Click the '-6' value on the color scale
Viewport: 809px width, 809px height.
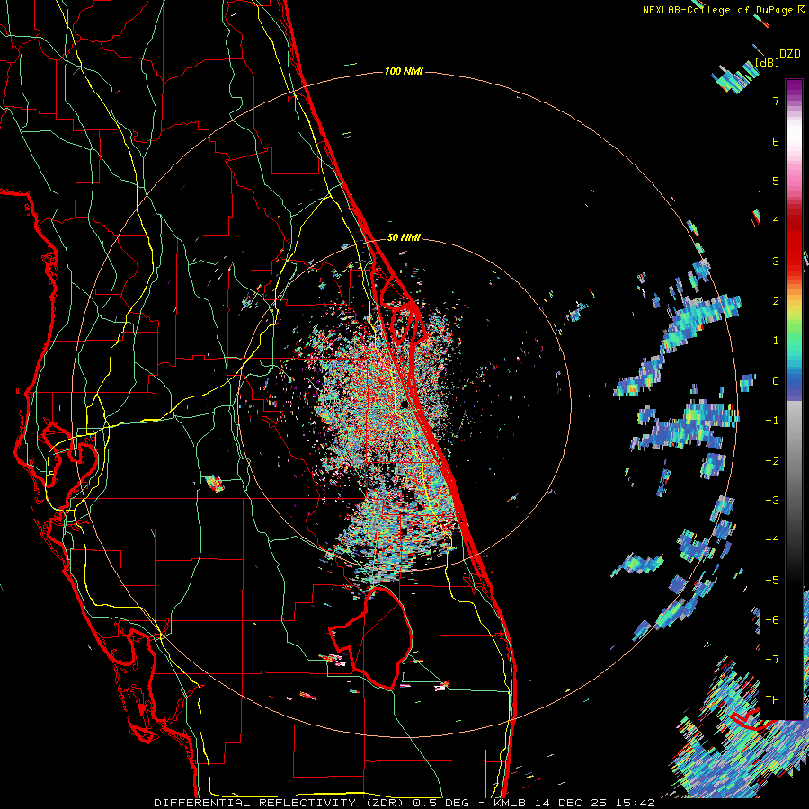(772, 619)
